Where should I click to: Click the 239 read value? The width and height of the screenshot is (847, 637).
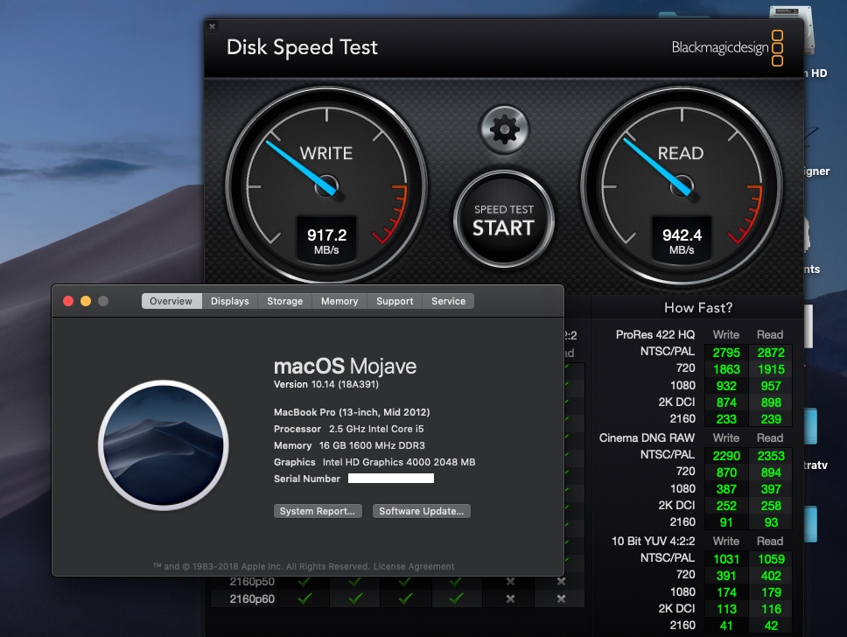click(771, 419)
